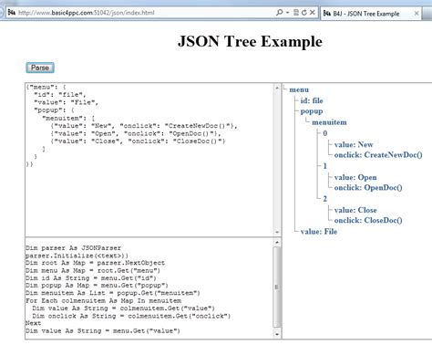The height and width of the screenshot is (345, 432).
Task: Click code area scroll up arrow
Action: pyautogui.click(x=277, y=243)
